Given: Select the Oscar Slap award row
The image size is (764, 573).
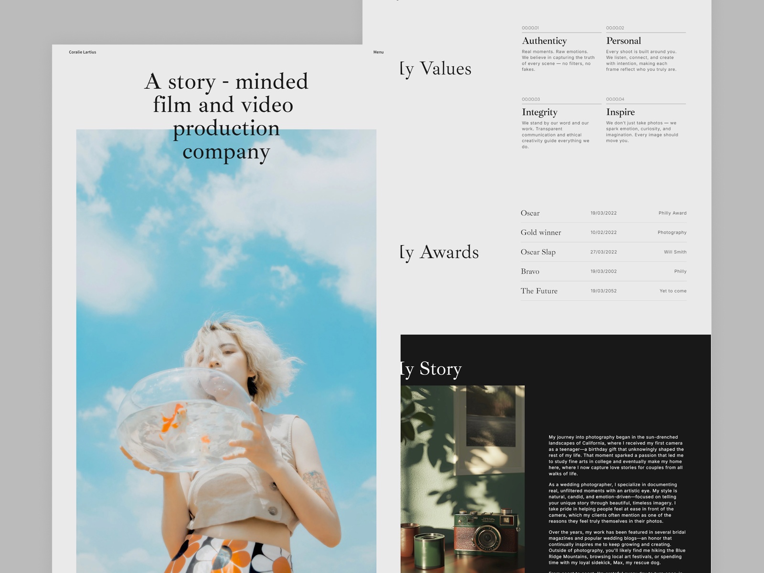Looking at the screenshot, I should pyautogui.click(x=538, y=252).
